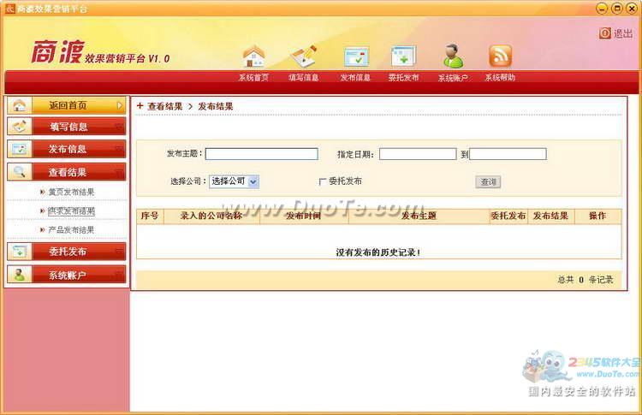This screenshot has height=415, width=642.
Task: Open the 填写信息 pencil icon
Action: tap(304, 56)
